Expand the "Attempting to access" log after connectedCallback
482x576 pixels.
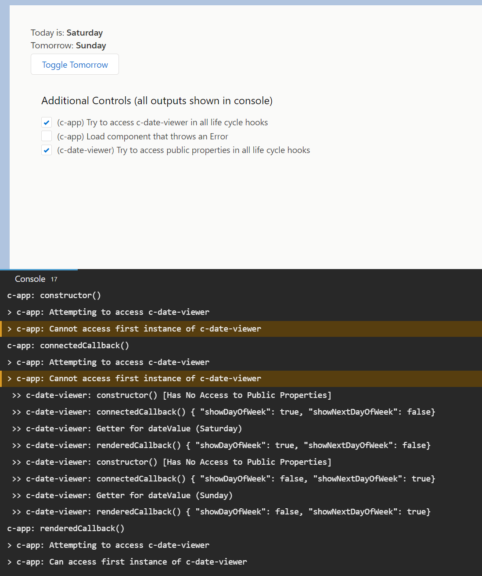point(9,362)
